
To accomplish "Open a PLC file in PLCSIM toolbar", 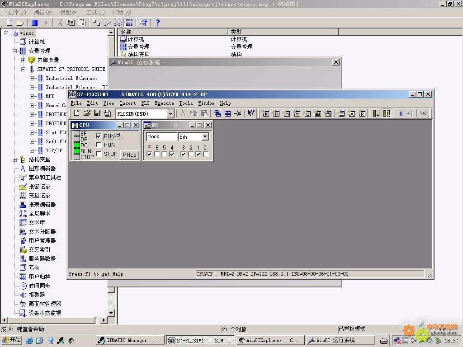I will [x=87, y=113].
